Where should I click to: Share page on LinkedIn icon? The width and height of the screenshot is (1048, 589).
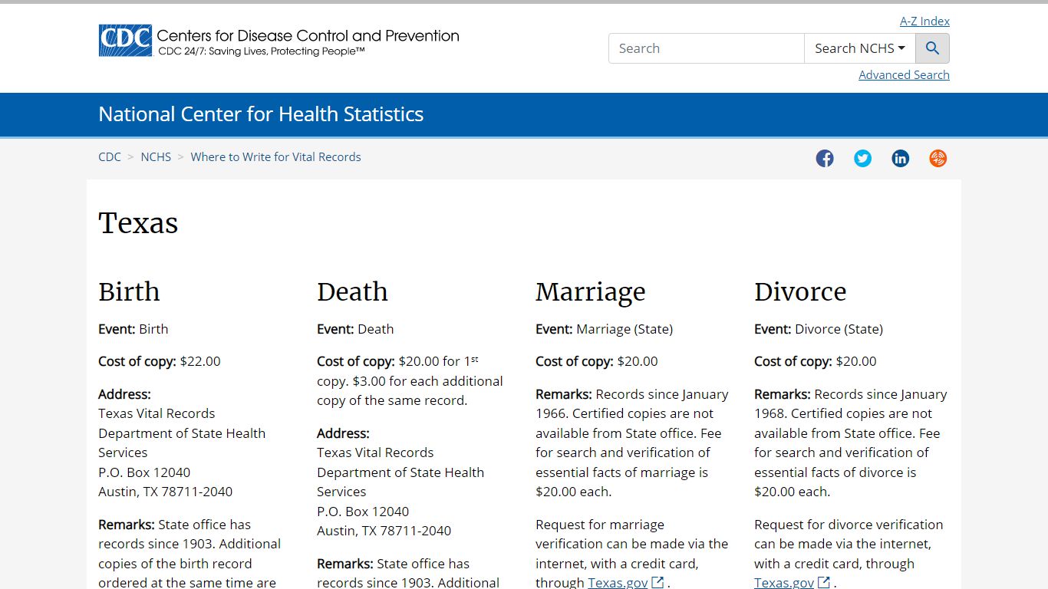pos(900,159)
